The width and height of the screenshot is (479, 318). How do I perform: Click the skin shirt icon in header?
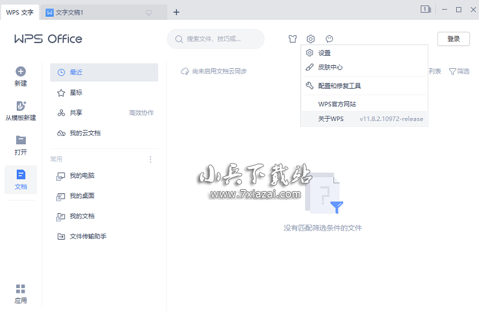pos(293,39)
